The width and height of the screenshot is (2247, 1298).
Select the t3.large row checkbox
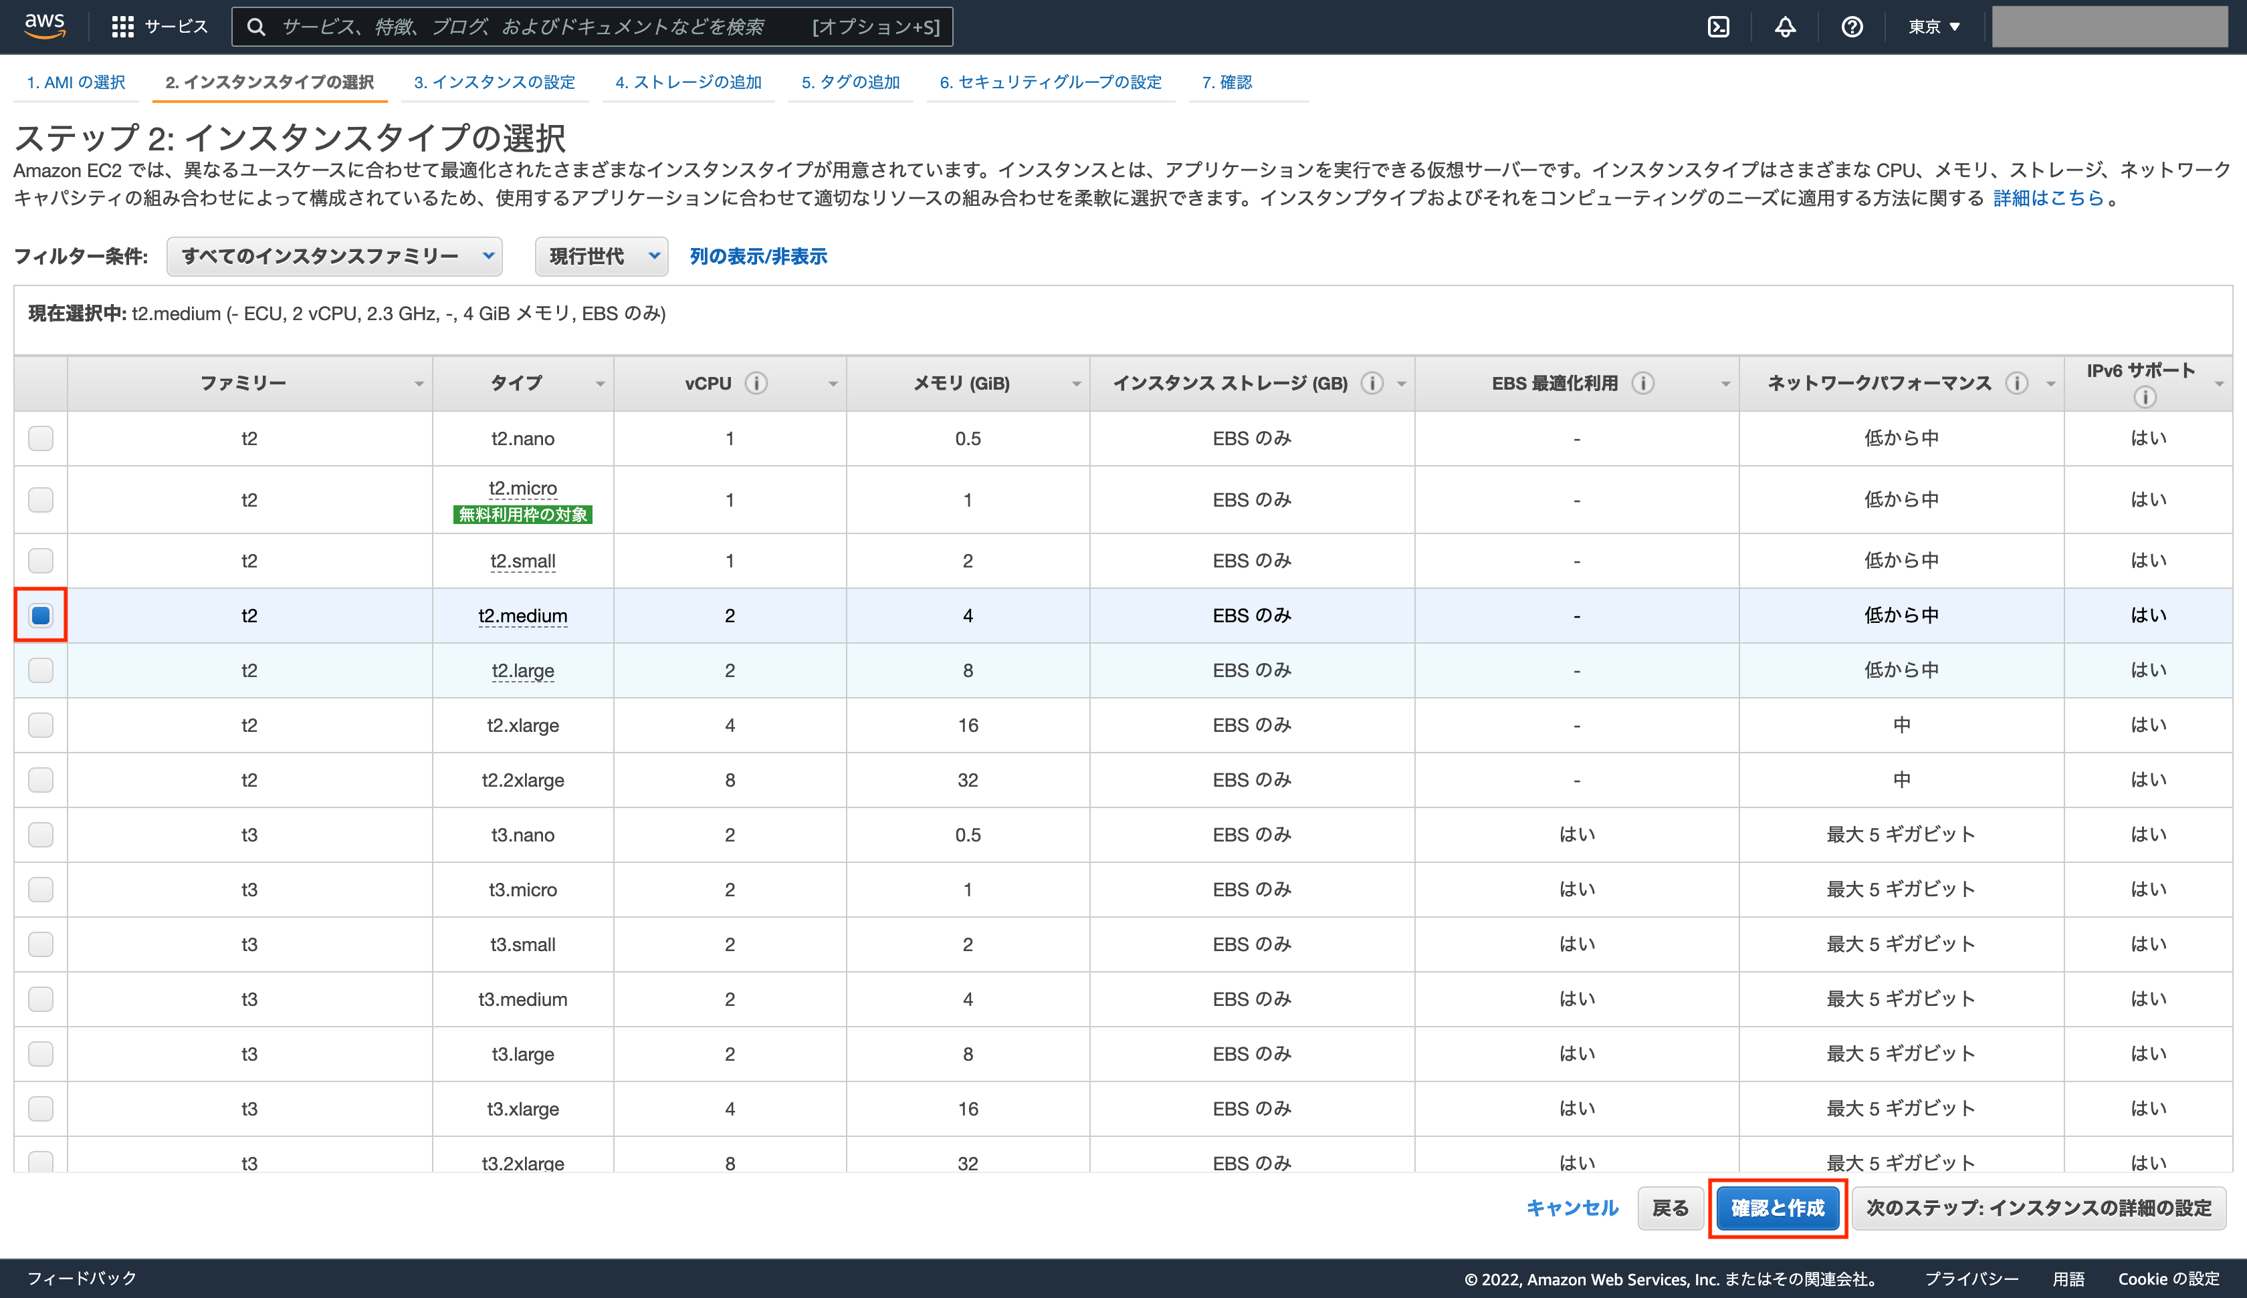[41, 1054]
